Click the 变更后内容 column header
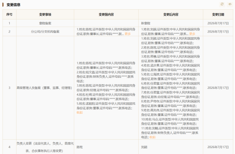Screen dimensions: 235x154 (x=171, y=14)
